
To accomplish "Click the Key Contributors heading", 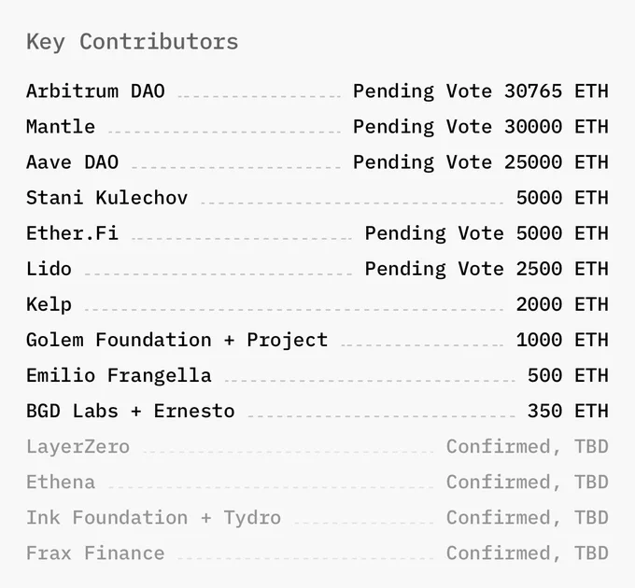I will coord(133,42).
